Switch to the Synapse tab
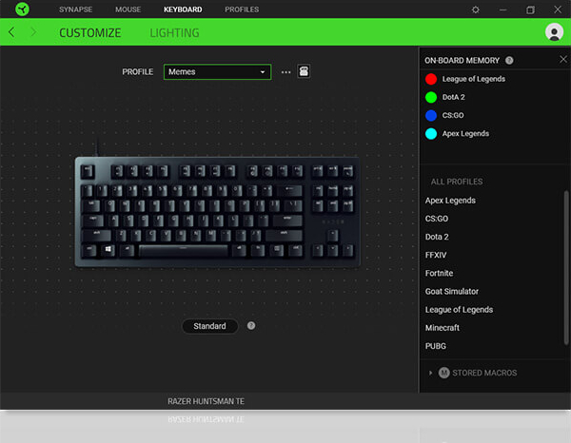 pyautogui.click(x=76, y=10)
